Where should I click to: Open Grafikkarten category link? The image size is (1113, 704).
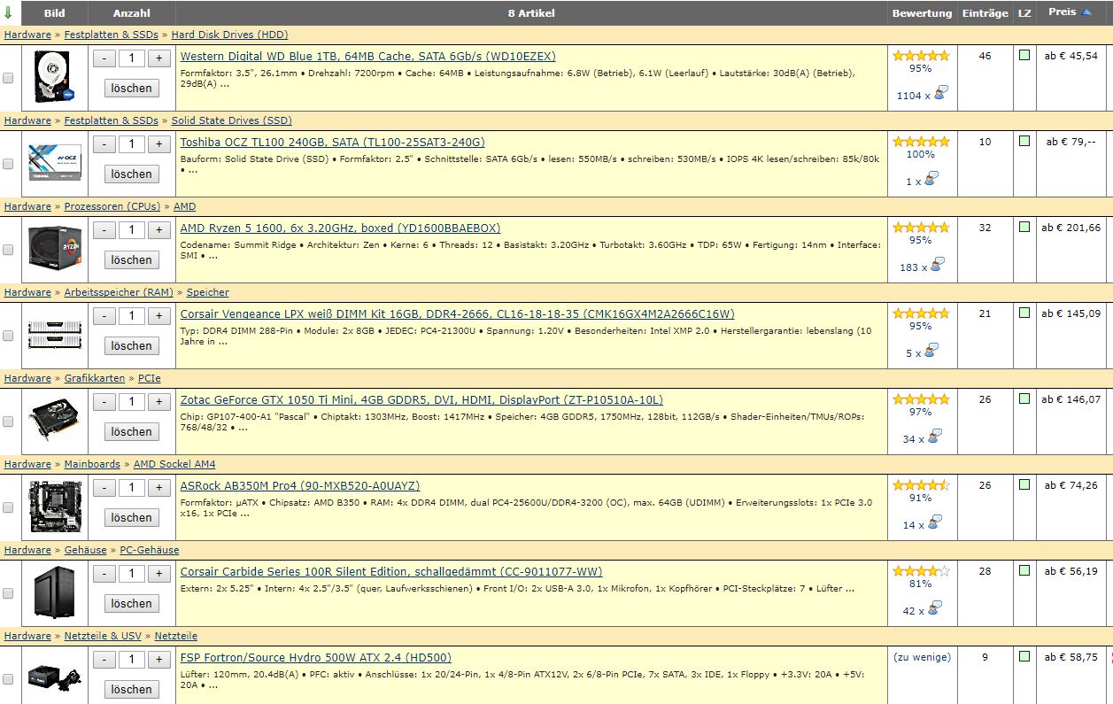pos(94,378)
